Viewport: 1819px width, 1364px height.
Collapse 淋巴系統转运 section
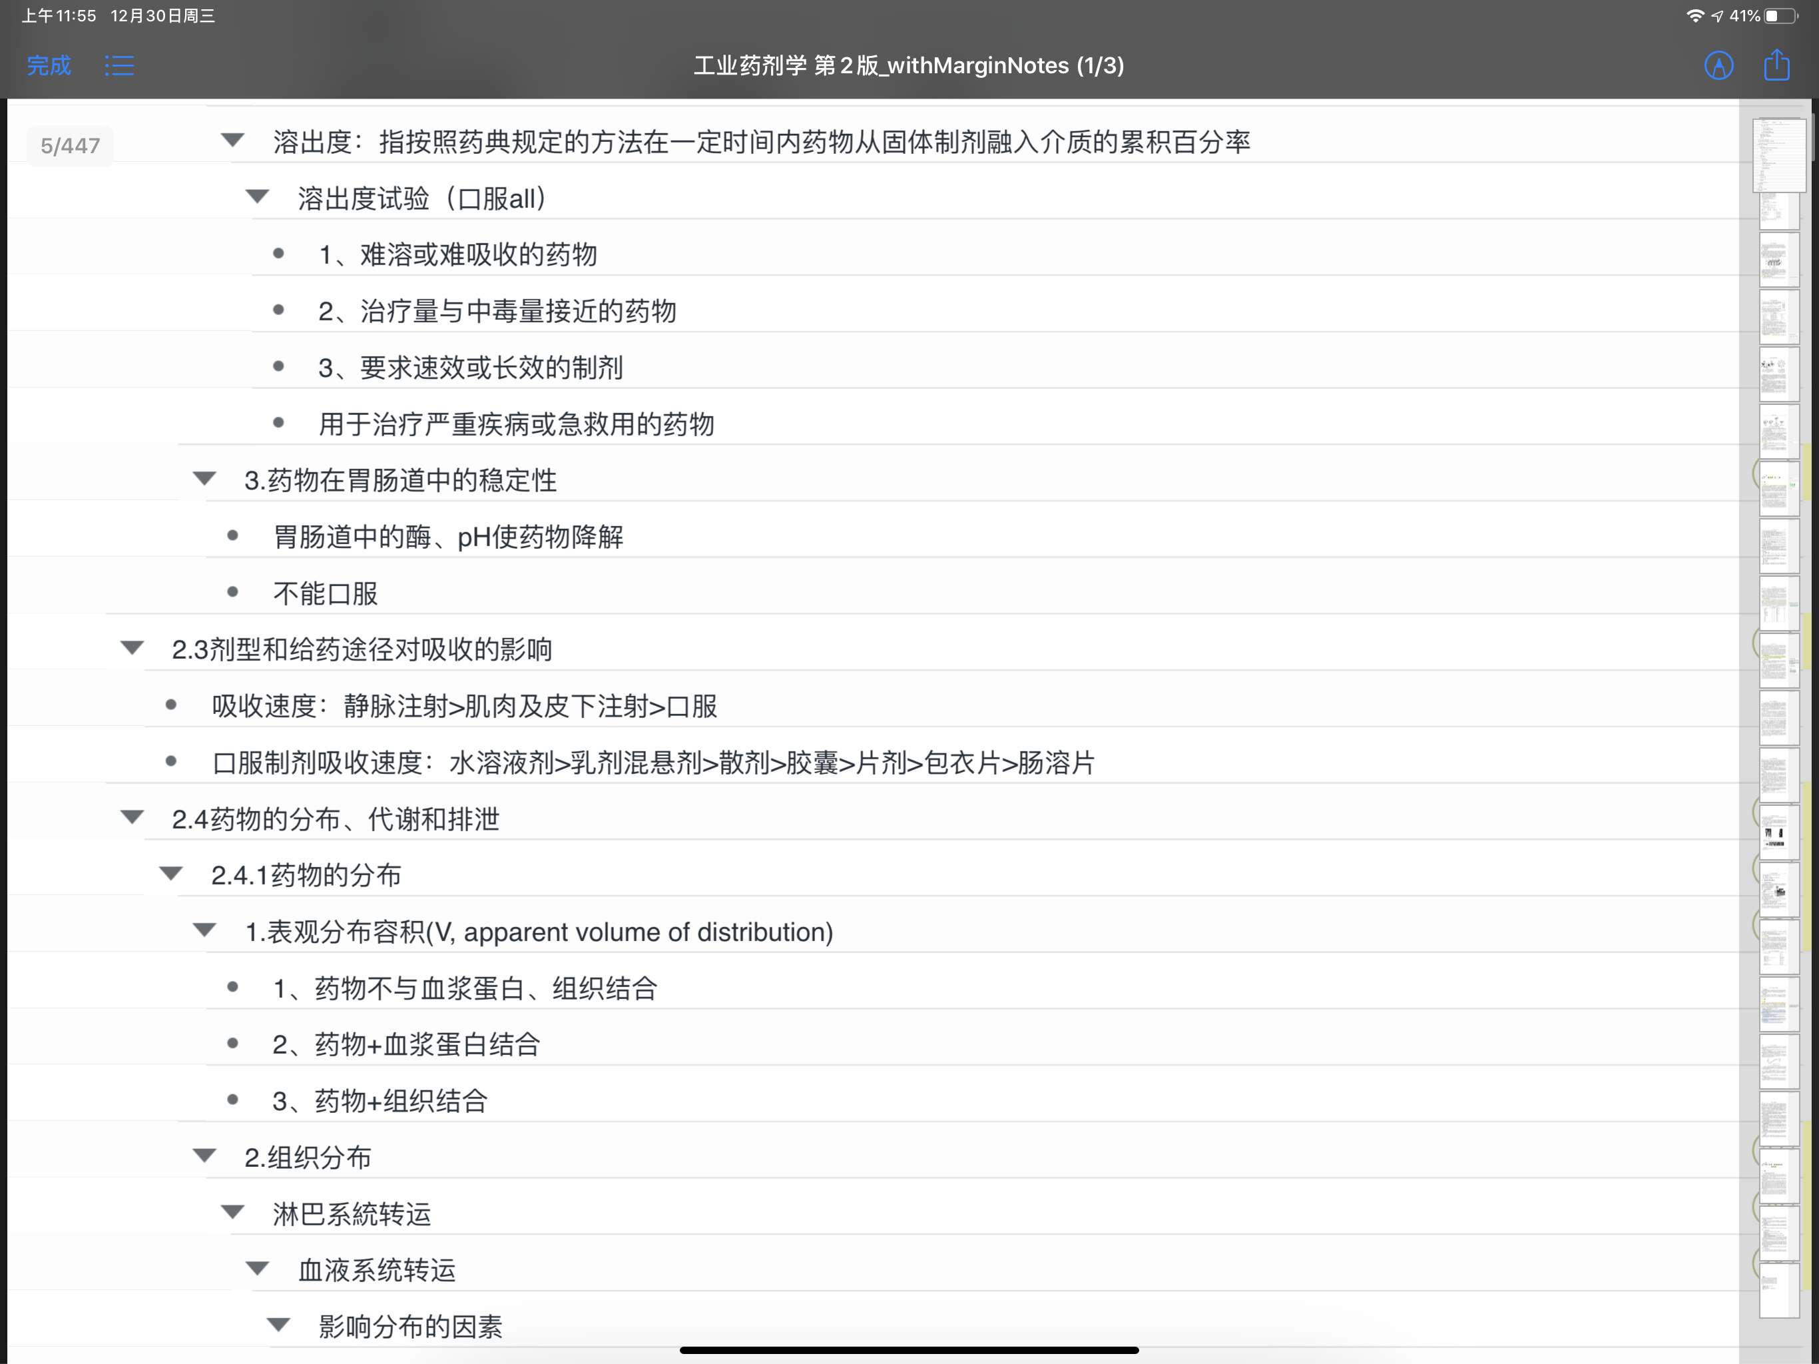pyautogui.click(x=233, y=1213)
